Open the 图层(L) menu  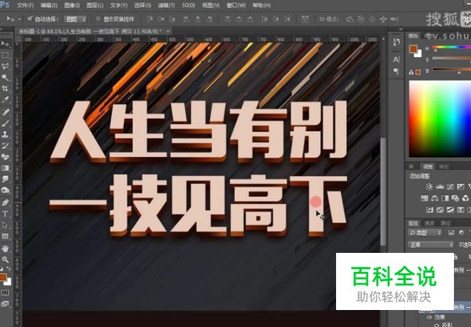[95, 5]
